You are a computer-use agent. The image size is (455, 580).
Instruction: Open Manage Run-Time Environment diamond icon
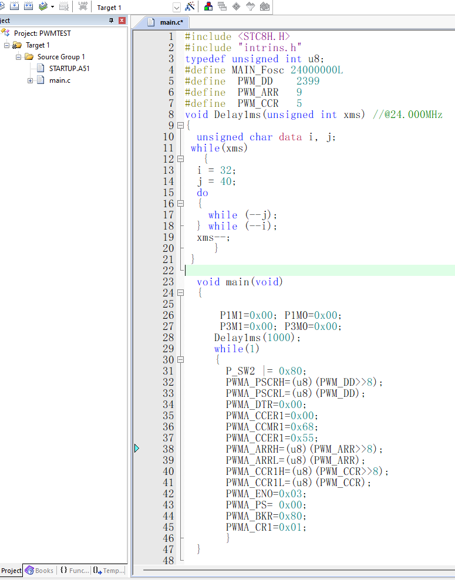tap(237, 6)
